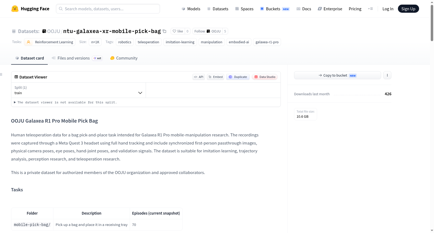Follow the OOJU organization
This screenshot has width=434, height=233.
pyautogui.click(x=208, y=31)
